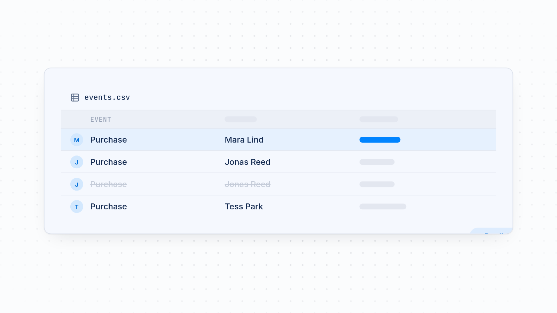
Task: Click the struck-through Purchase event
Action: pyautogui.click(x=109, y=184)
